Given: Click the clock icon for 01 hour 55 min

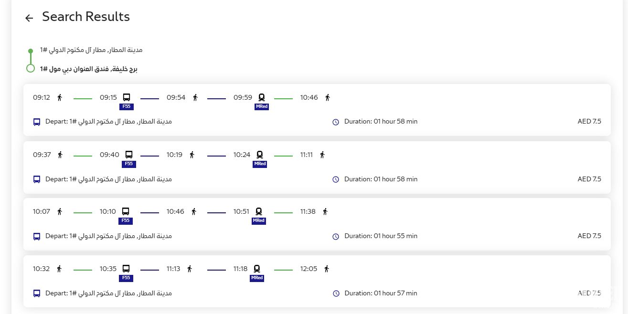Looking at the screenshot, I should [x=336, y=236].
